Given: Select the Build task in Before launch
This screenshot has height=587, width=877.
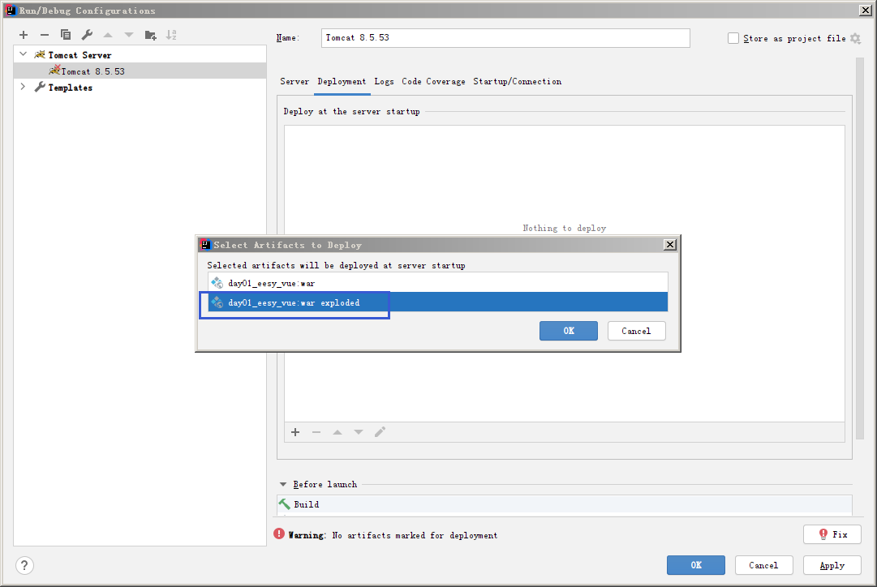Looking at the screenshot, I should click(565, 504).
